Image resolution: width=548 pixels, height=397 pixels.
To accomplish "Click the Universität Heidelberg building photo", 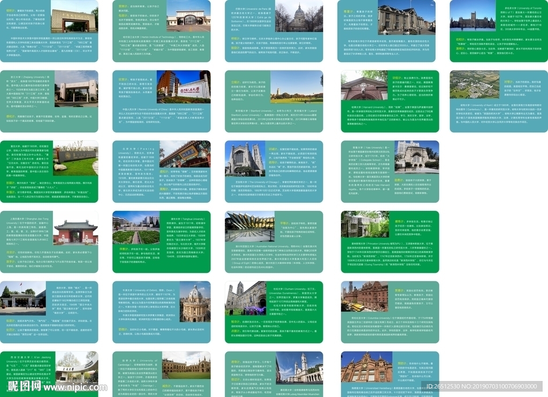I will 366,367.
